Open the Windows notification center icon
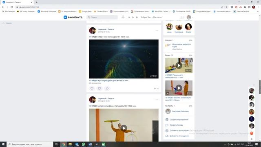The width and height of the screenshot is (261, 147). [257, 144]
